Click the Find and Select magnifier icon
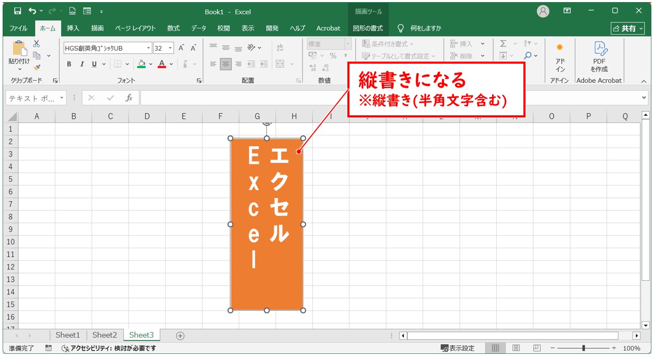 pos(528,55)
